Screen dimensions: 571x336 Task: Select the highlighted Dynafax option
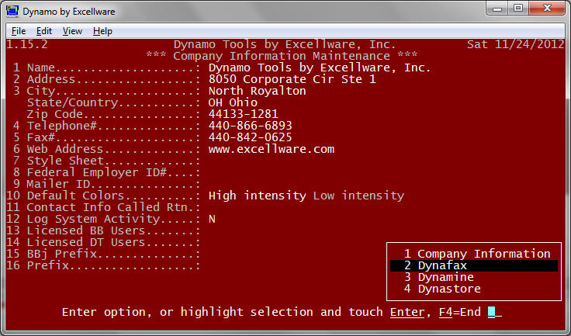(474, 265)
